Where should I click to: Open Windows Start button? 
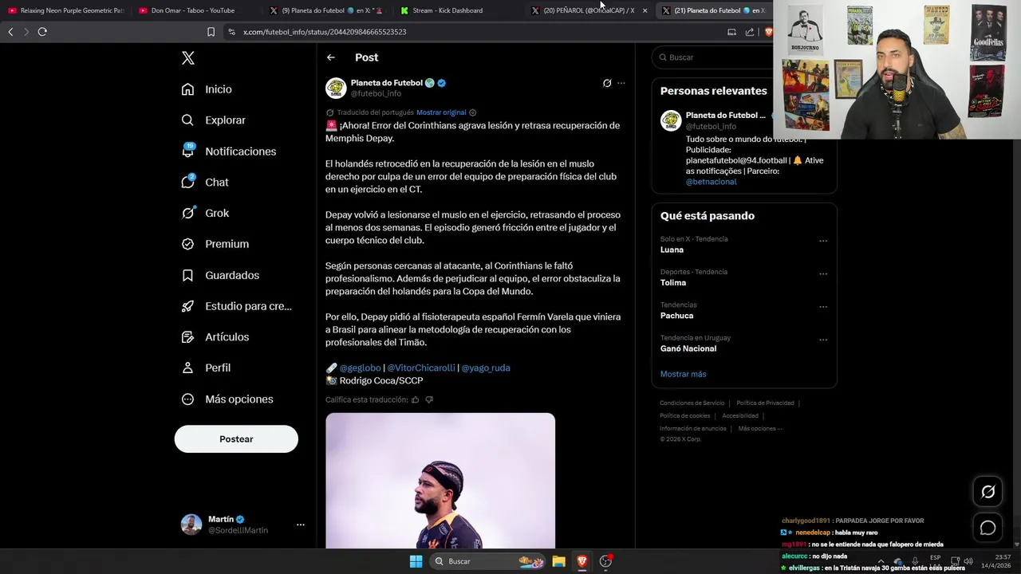point(416,561)
